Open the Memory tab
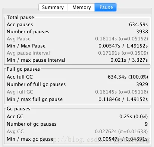154x147 pixels. [x=81, y=7]
